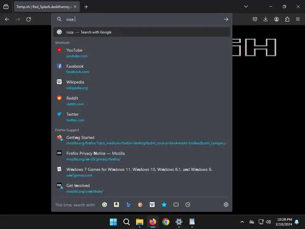Search this time with DuckDuckGo icon
This screenshot has width=305, height=229.
pyautogui.click(x=140, y=205)
